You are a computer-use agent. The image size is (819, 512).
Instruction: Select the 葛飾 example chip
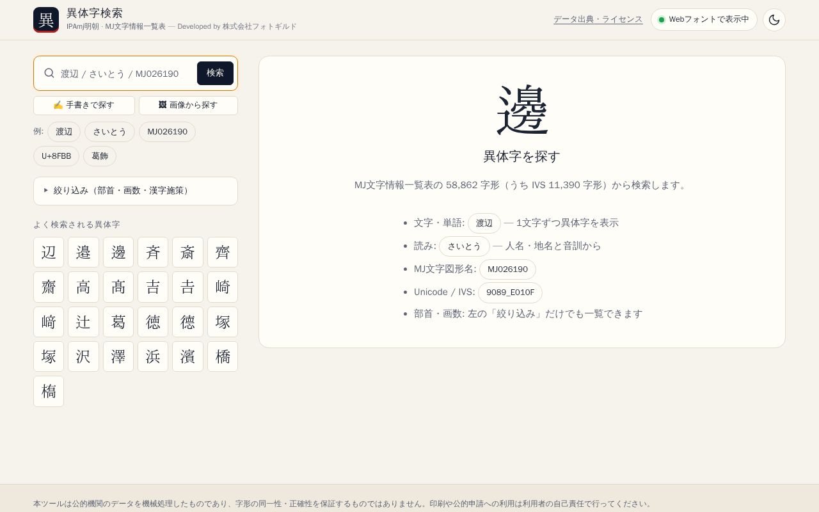[x=100, y=156]
